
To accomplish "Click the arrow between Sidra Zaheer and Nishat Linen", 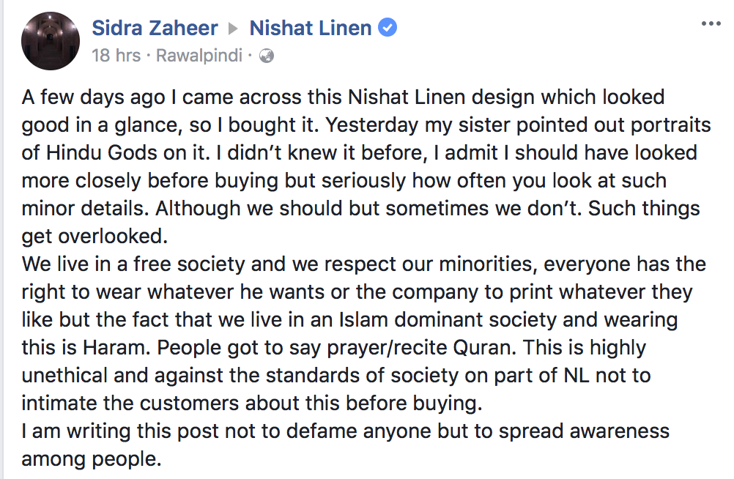I will pyautogui.click(x=233, y=29).
